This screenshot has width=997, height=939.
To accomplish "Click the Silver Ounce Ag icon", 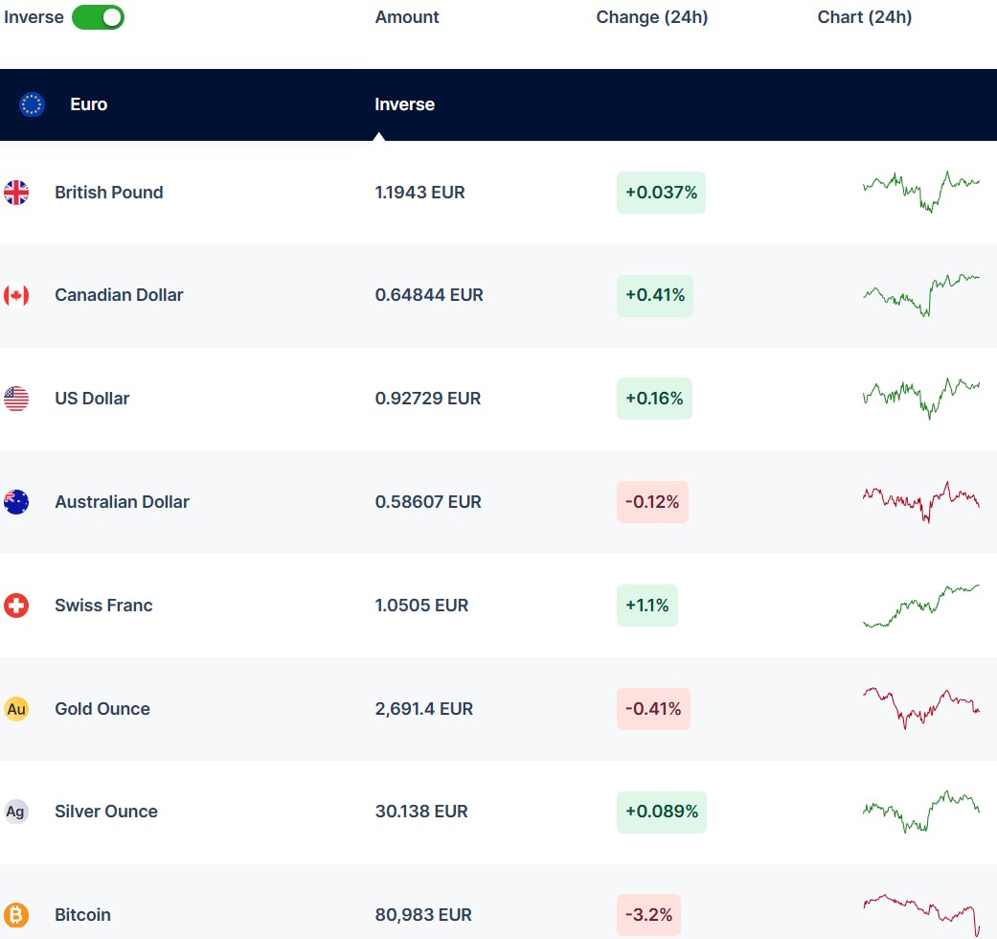I will pyautogui.click(x=16, y=812).
